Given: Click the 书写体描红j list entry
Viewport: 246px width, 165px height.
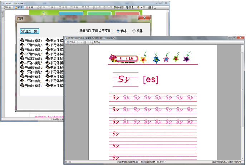Looking at the screenshot, I should tap(31, 81).
